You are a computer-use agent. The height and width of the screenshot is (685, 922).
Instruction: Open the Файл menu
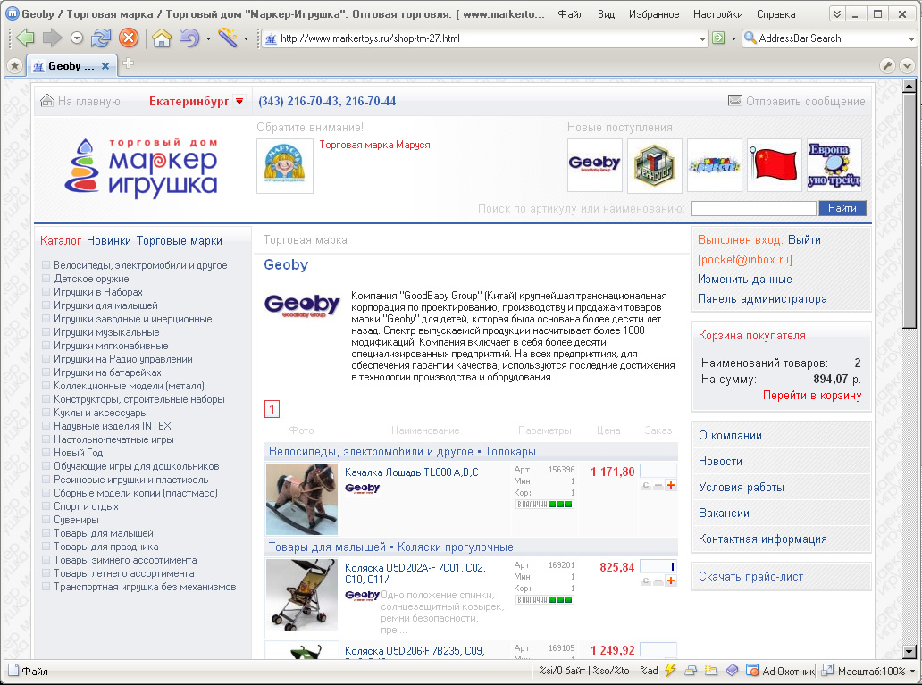[x=570, y=14]
